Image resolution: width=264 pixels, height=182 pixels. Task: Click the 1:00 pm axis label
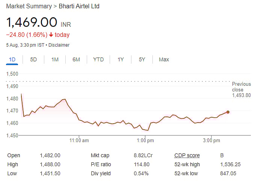pyautogui.click(x=146, y=141)
